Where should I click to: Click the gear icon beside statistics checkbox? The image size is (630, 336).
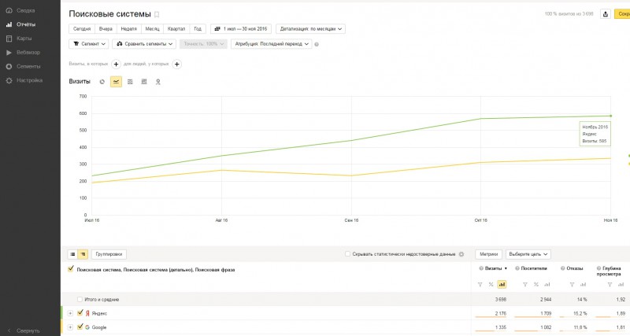tap(461, 254)
